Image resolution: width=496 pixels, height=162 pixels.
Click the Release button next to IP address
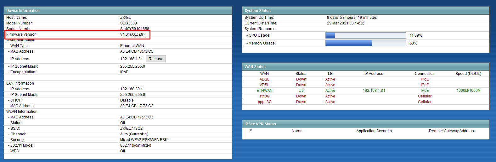point(156,59)
